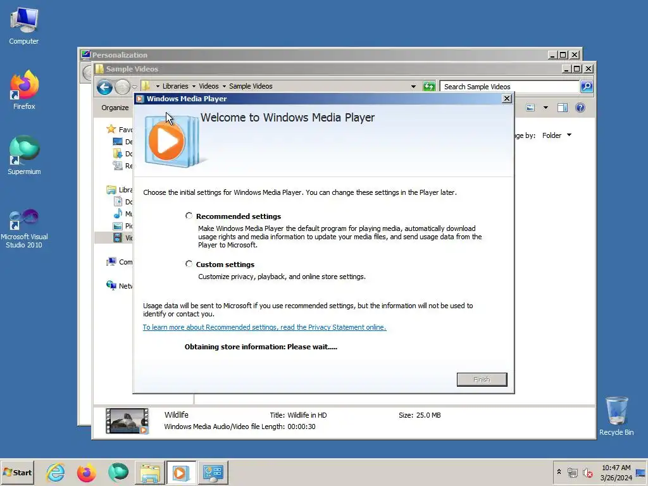Open the Firefox desktop shortcut

[24, 90]
